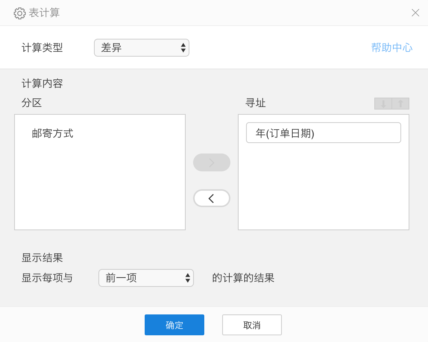Viewport: 428px width, 342px height.
Task: Click the 计算内容 section heading
Action: tap(42, 83)
